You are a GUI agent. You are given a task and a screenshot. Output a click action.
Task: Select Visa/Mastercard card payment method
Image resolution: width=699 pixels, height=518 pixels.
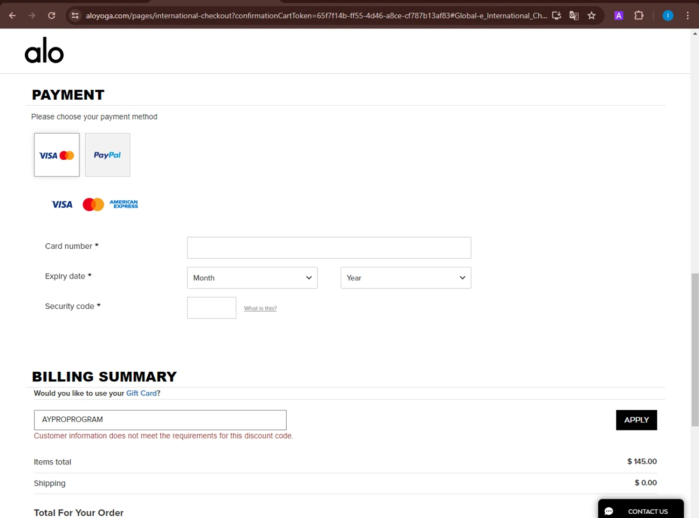click(57, 155)
